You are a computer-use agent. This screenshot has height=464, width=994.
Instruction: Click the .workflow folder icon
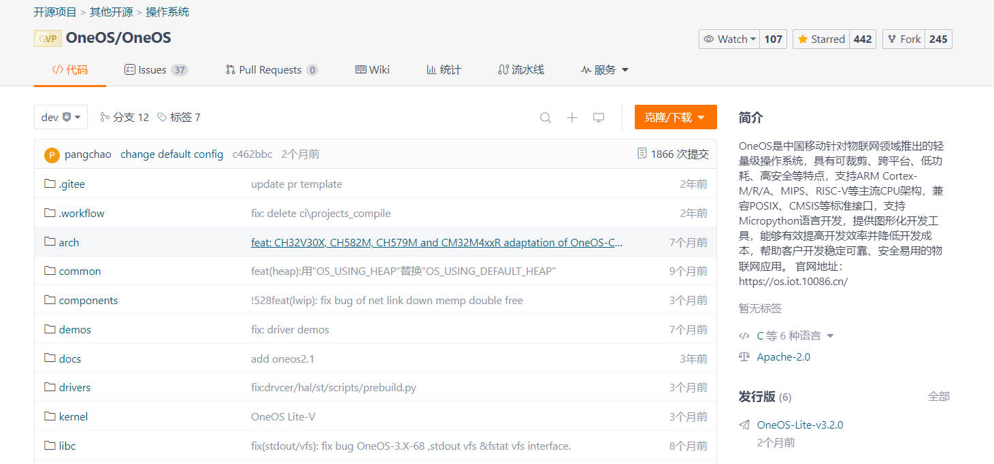click(x=50, y=213)
